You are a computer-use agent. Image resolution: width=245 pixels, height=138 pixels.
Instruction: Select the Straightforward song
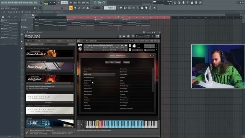tap(88, 77)
